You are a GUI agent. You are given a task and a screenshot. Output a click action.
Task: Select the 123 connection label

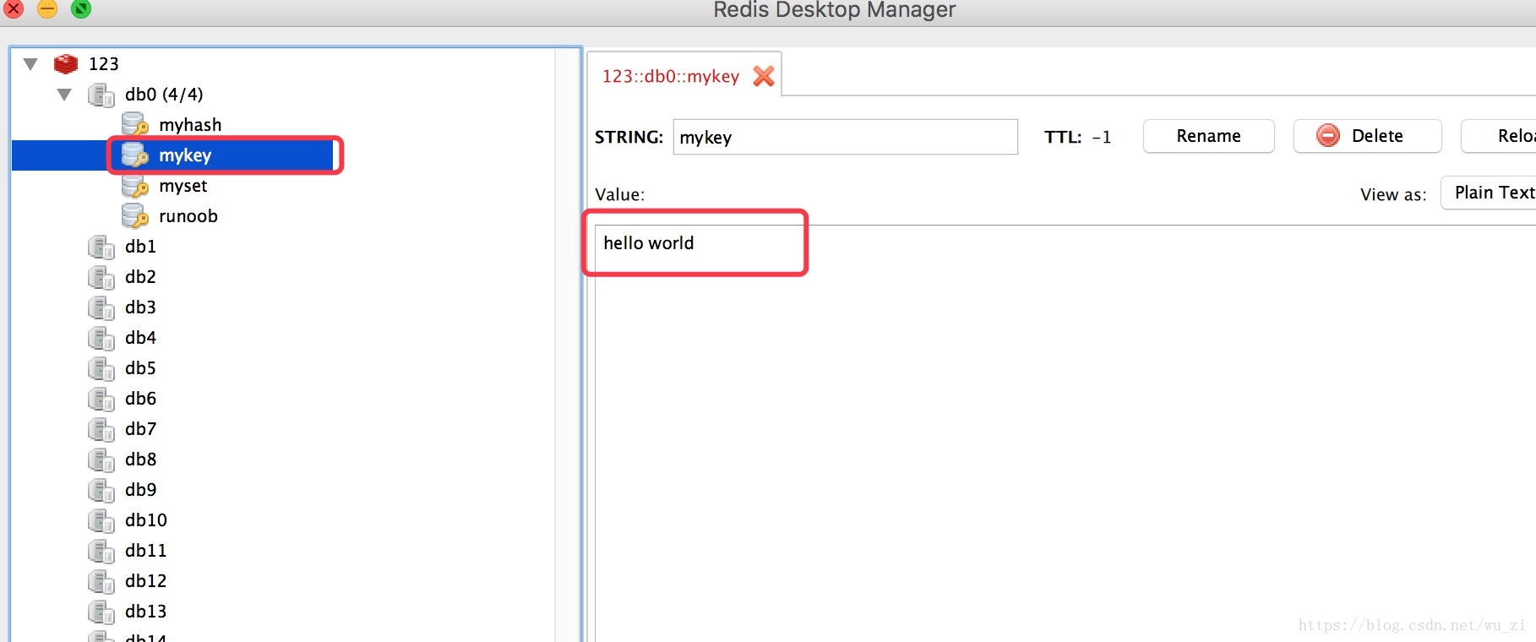(104, 64)
